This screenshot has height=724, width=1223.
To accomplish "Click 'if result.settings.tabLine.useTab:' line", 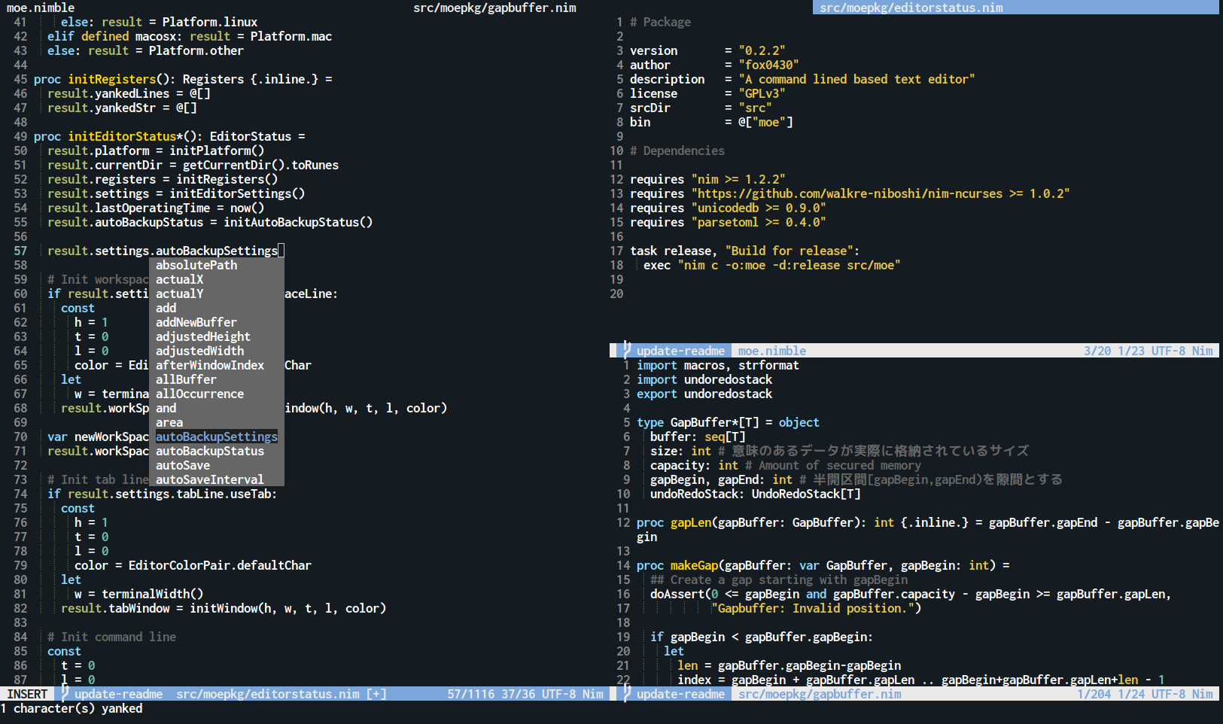I will click(x=162, y=494).
